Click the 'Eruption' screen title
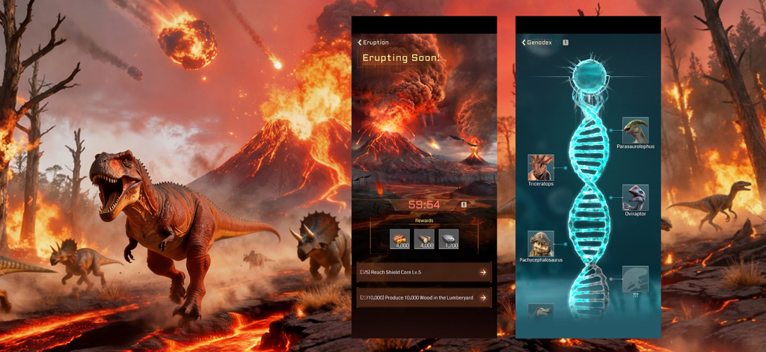The image size is (766, 352). [x=376, y=43]
